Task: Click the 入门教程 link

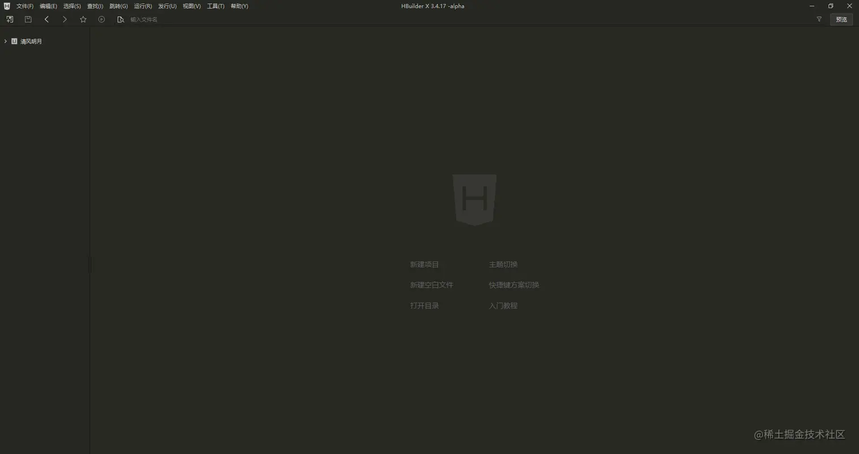Action: tap(503, 306)
